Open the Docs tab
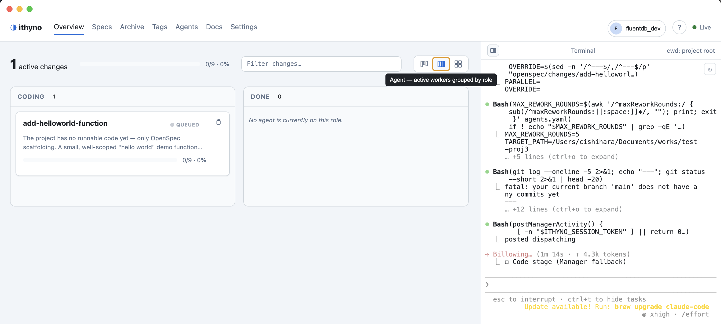Viewport: 721px width, 324px height. pos(214,27)
